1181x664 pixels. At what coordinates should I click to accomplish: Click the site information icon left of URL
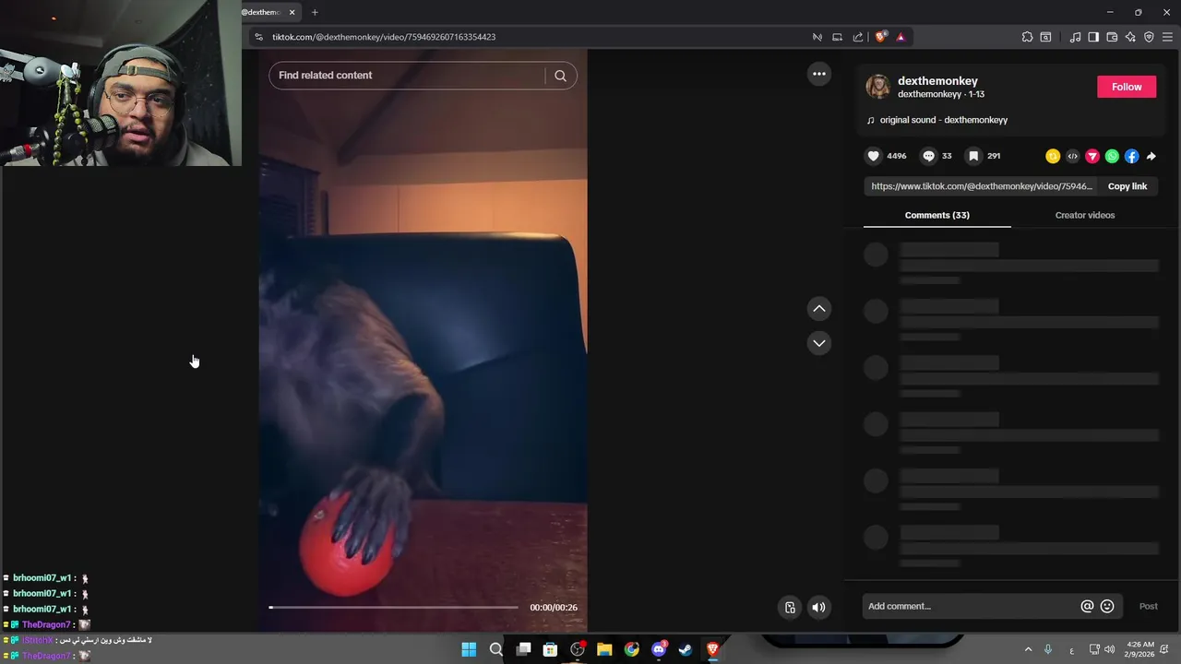click(258, 37)
